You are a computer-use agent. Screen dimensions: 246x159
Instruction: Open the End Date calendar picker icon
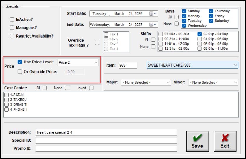pyautogui.click(x=153, y=25)
